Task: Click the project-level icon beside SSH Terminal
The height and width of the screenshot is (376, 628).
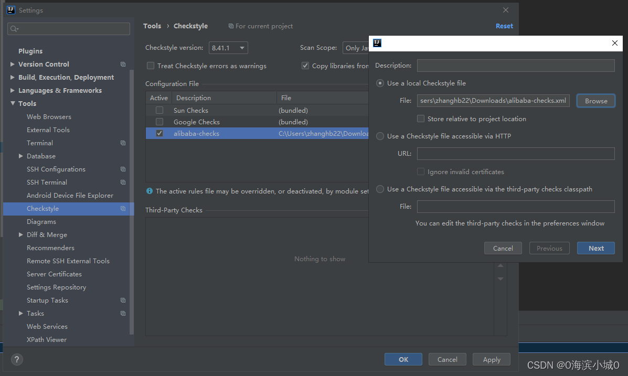Action: pyautogui.click(x=123, y=182)
